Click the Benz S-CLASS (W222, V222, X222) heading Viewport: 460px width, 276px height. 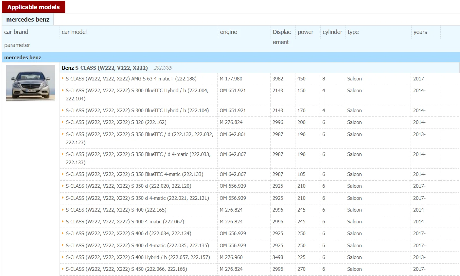(x=105, y=68)
